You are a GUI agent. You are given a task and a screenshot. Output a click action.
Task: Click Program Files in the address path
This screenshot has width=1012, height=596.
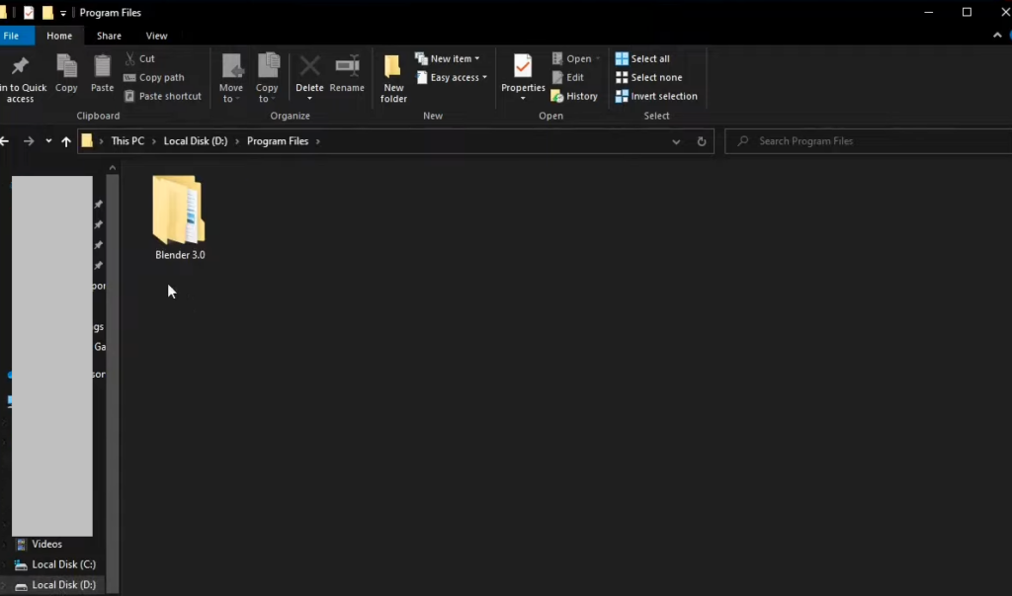coord(278,140)
